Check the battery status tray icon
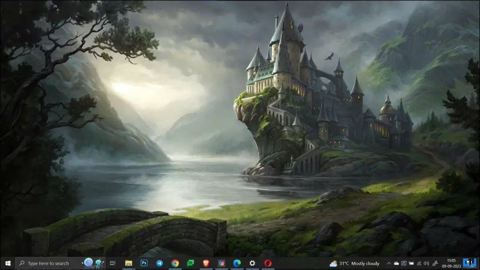 [x=412, y=263]
